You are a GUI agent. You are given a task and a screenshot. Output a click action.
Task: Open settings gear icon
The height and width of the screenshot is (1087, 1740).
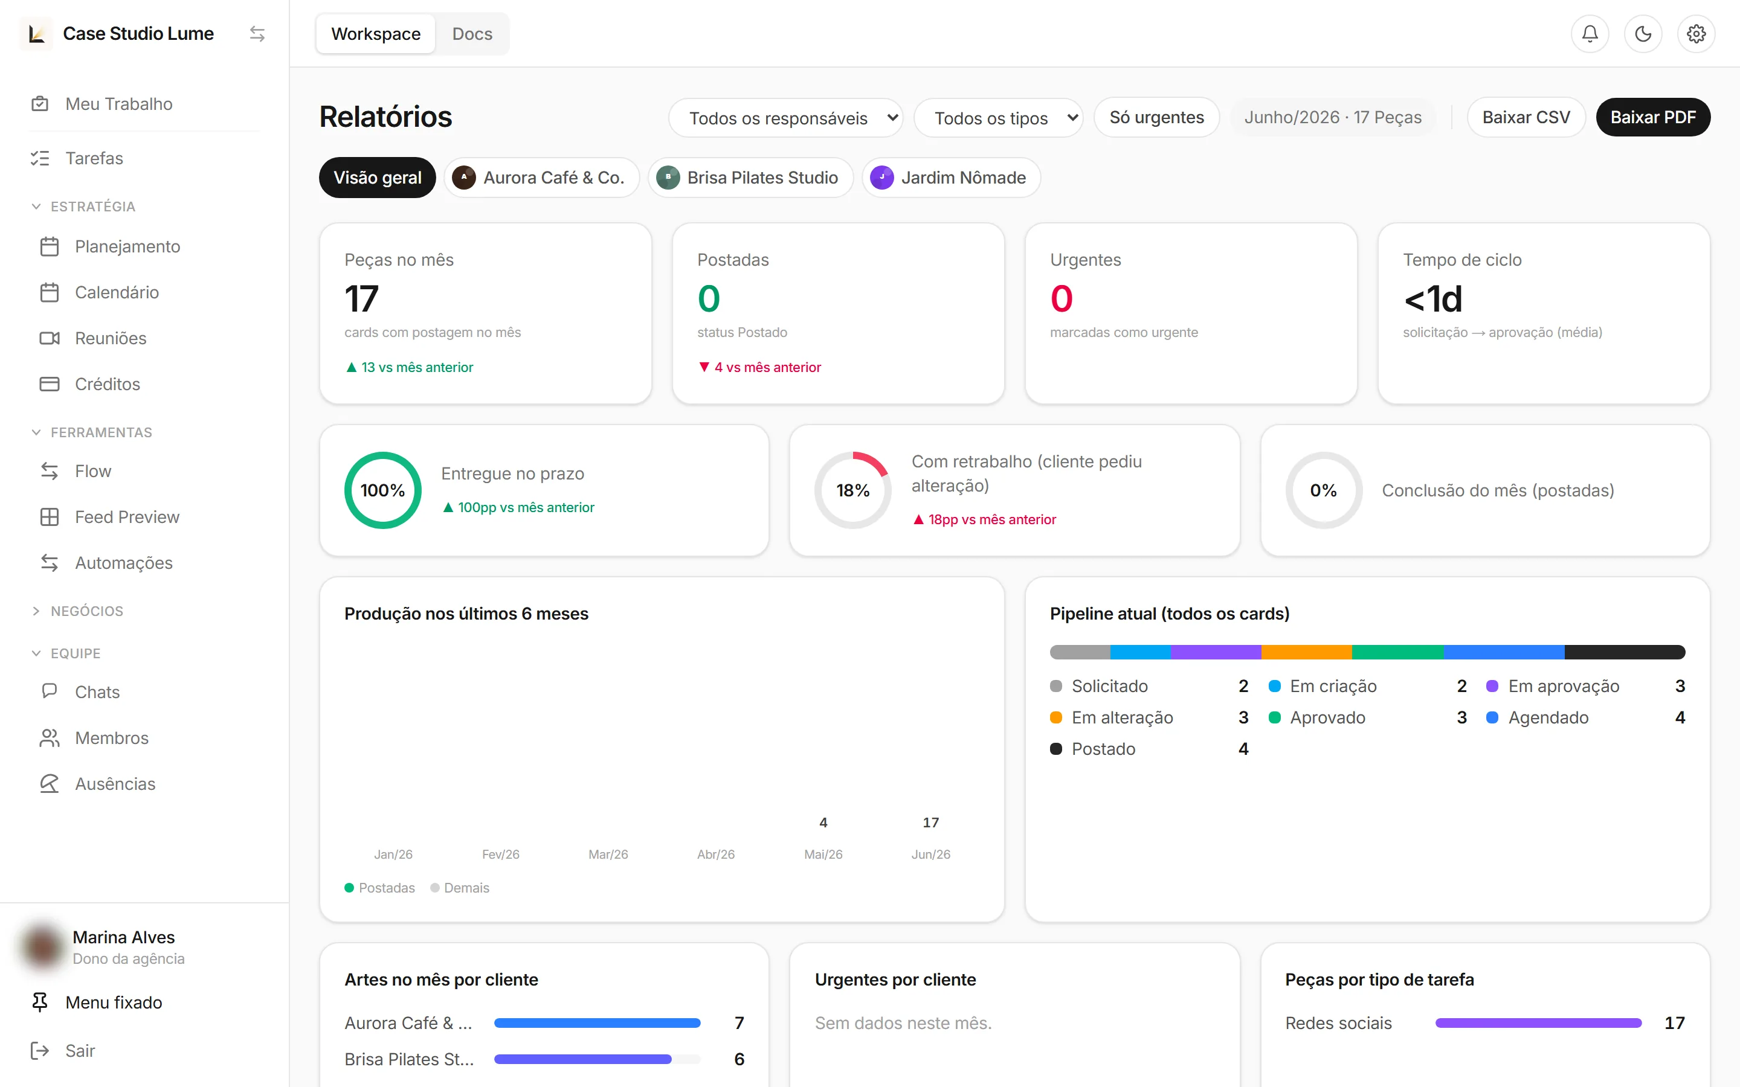pyautogui.click(x=1696, y=34)
